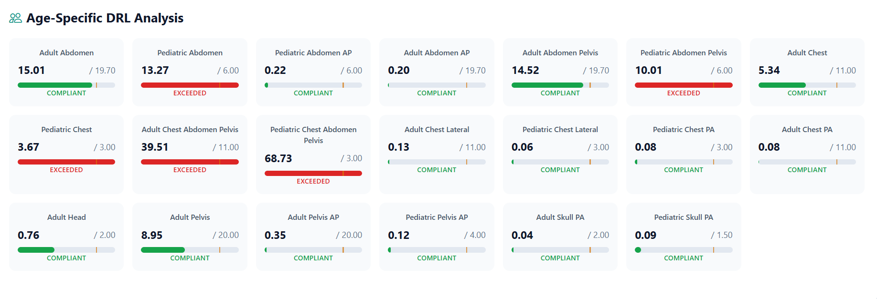The image size is (877, 299).
Task: Select the Pediatric Chest Abdomen Pelvis card
Action: (313, 154)
